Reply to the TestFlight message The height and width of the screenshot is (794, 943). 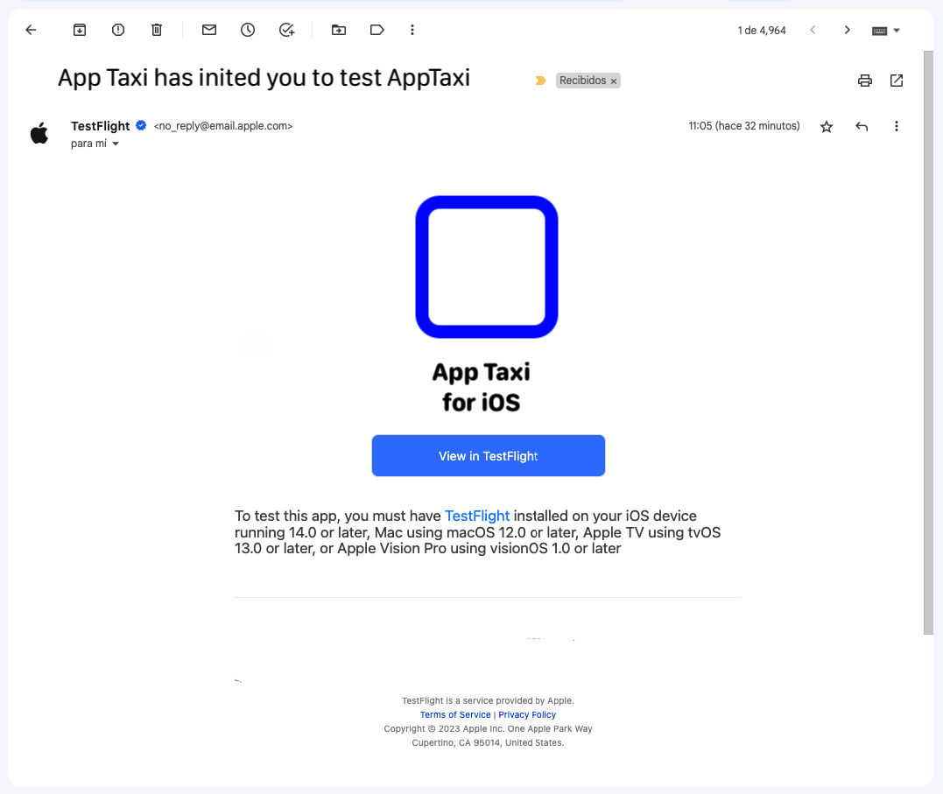862,126
